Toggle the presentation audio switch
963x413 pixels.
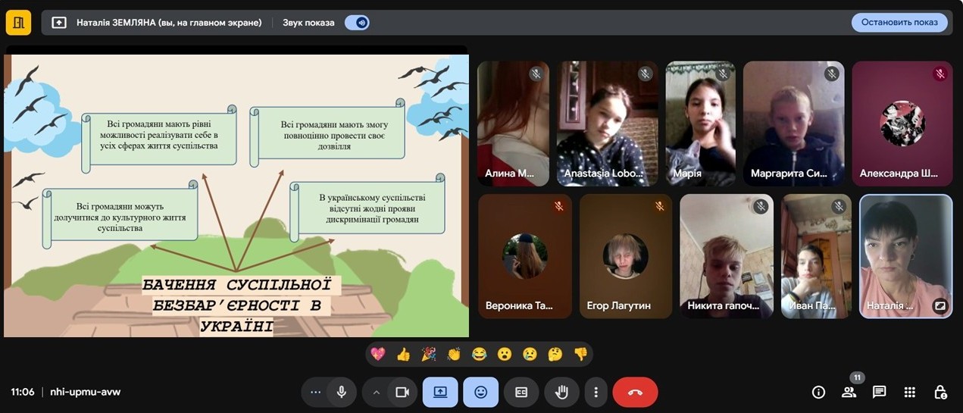pyautogui.click(x=357, y=23)
